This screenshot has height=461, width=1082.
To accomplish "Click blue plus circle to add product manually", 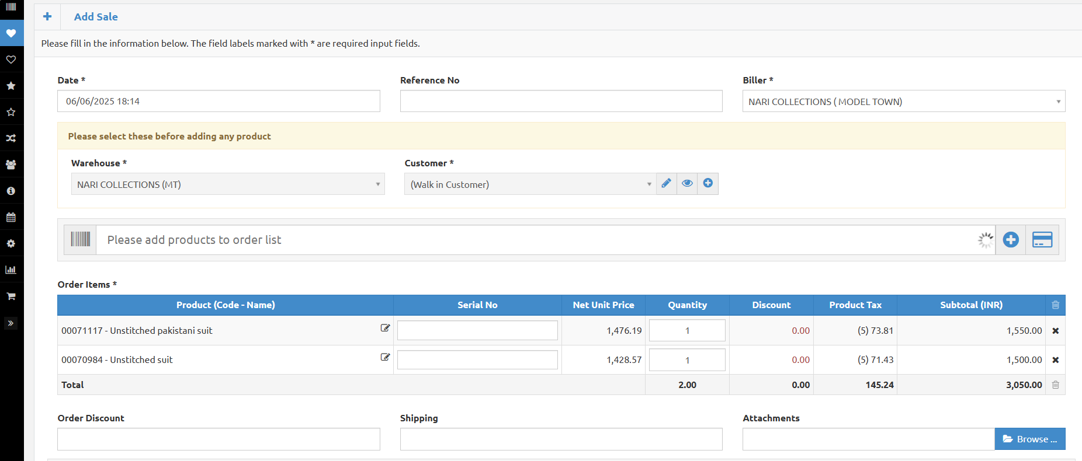I will coord(1010,239).
